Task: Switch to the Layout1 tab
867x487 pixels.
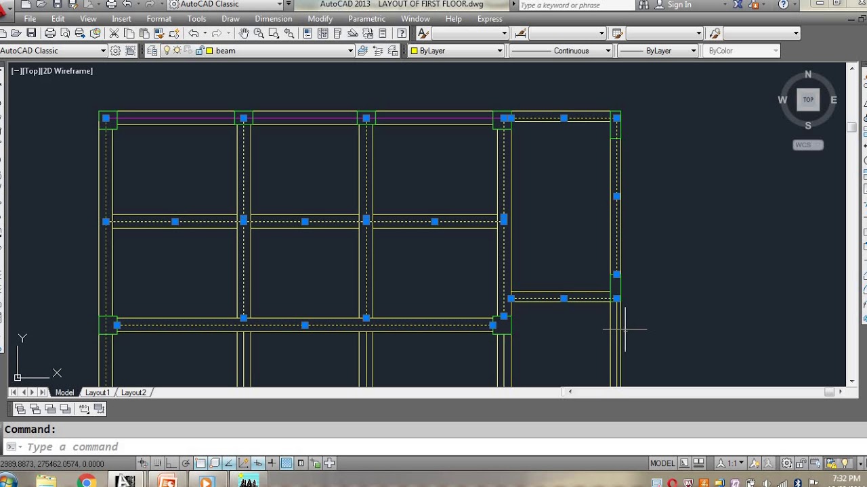Action: (x=97, y=392)
